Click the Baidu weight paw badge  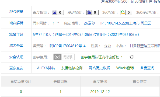(x=58, y=12)
